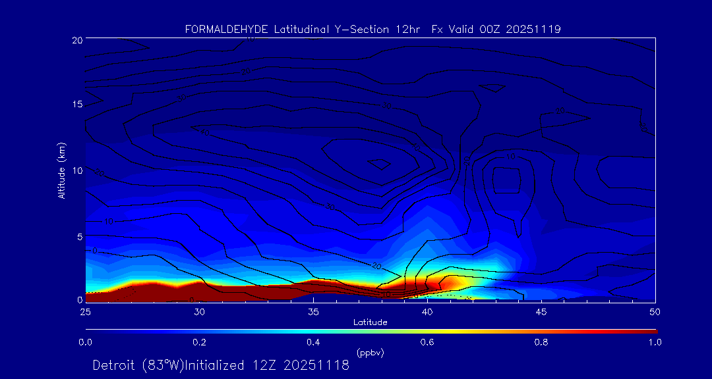Viewport: 712px width, 379px height.
Task: Click the valid date '20251119' in title
Action: tap(533, 29)
